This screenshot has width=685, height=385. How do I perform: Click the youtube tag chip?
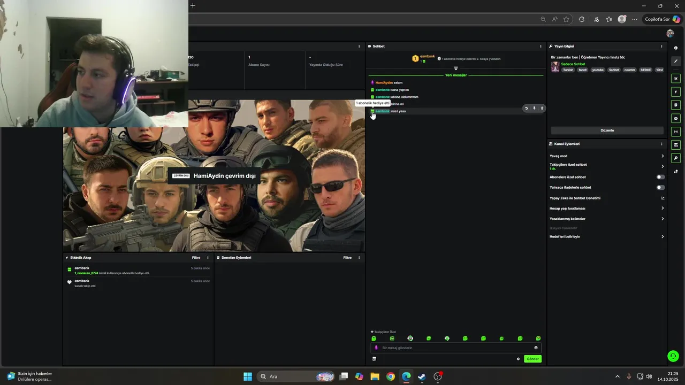598,70
